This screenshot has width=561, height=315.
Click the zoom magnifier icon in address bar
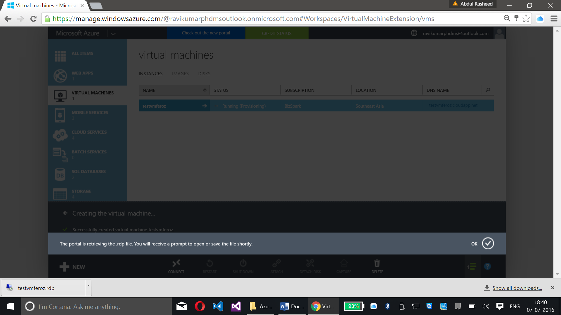tap(507, 18)
